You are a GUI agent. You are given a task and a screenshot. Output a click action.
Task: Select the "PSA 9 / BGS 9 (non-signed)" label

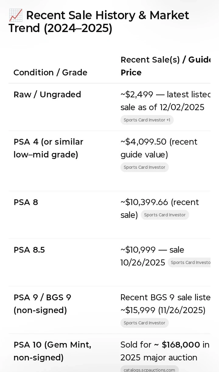42,304
